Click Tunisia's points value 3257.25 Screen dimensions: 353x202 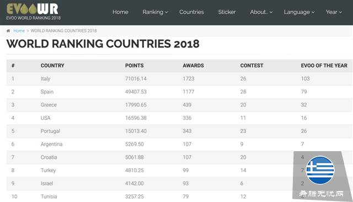point(135,196)
